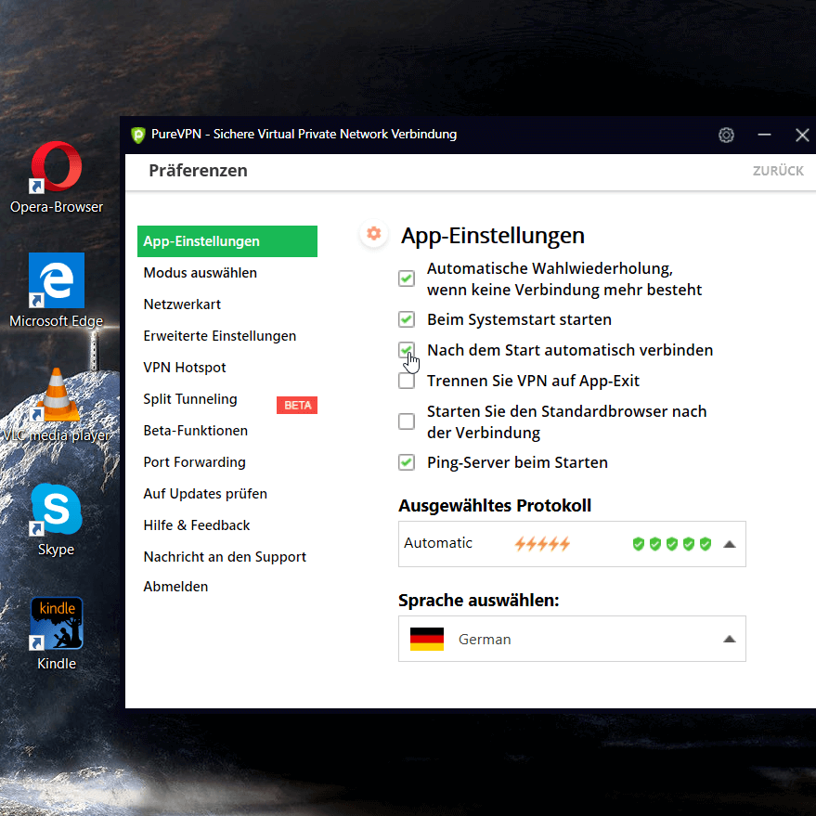Open Modus auswählen section
The width and height of the screenshot is (816, 816).
tap(201, 273)
